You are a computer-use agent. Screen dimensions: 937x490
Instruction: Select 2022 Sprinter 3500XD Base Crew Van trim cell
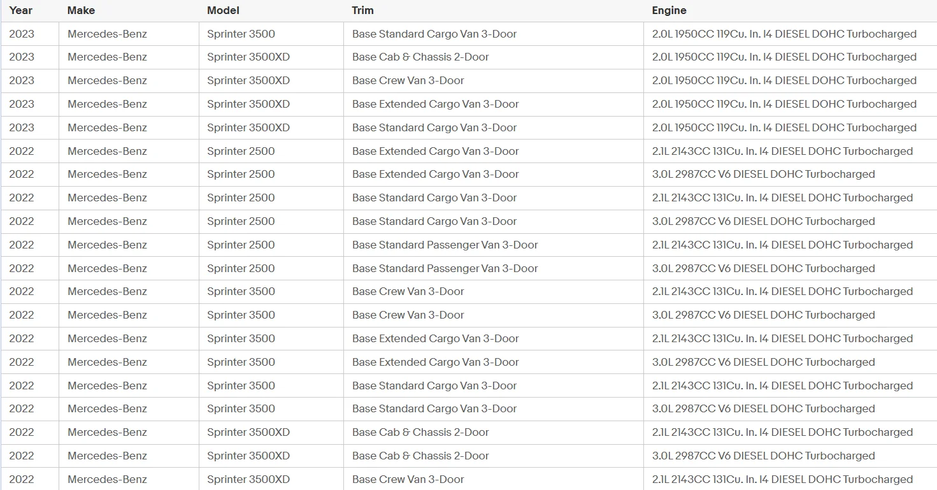pos(494,479)
